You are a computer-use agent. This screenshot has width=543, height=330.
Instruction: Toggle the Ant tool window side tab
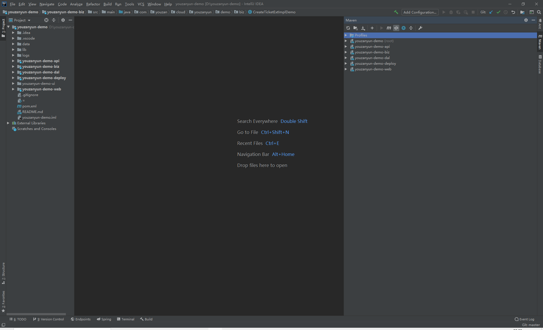click(x=540, y=24)
